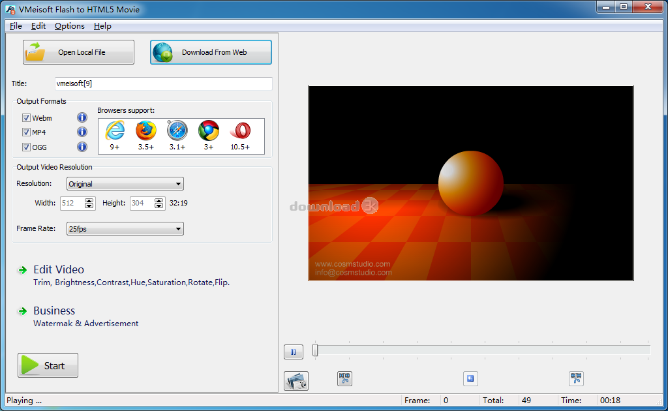Click the playback timeline slider handle
Screen dimensions: 668x411
click(315, 350)
